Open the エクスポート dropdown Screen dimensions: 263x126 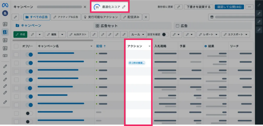tap(236, 34)
